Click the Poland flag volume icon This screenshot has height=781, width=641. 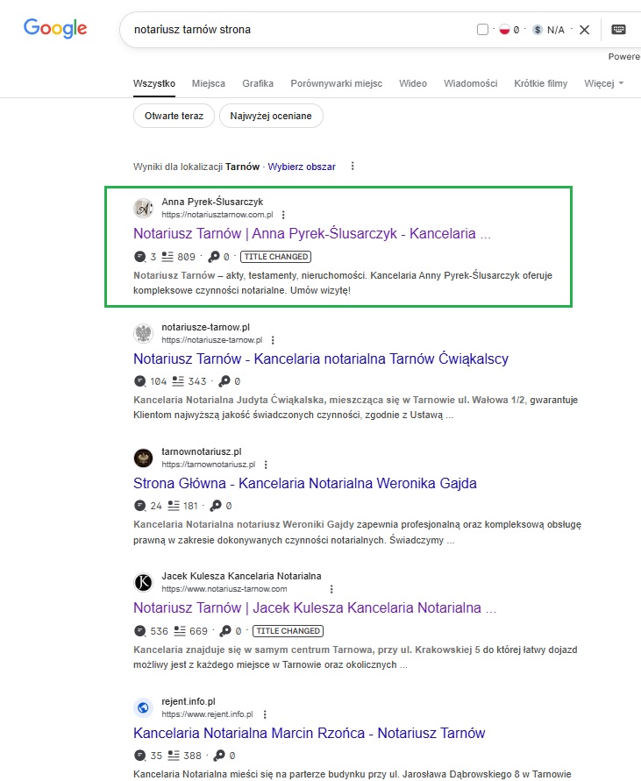coord(504,30)
